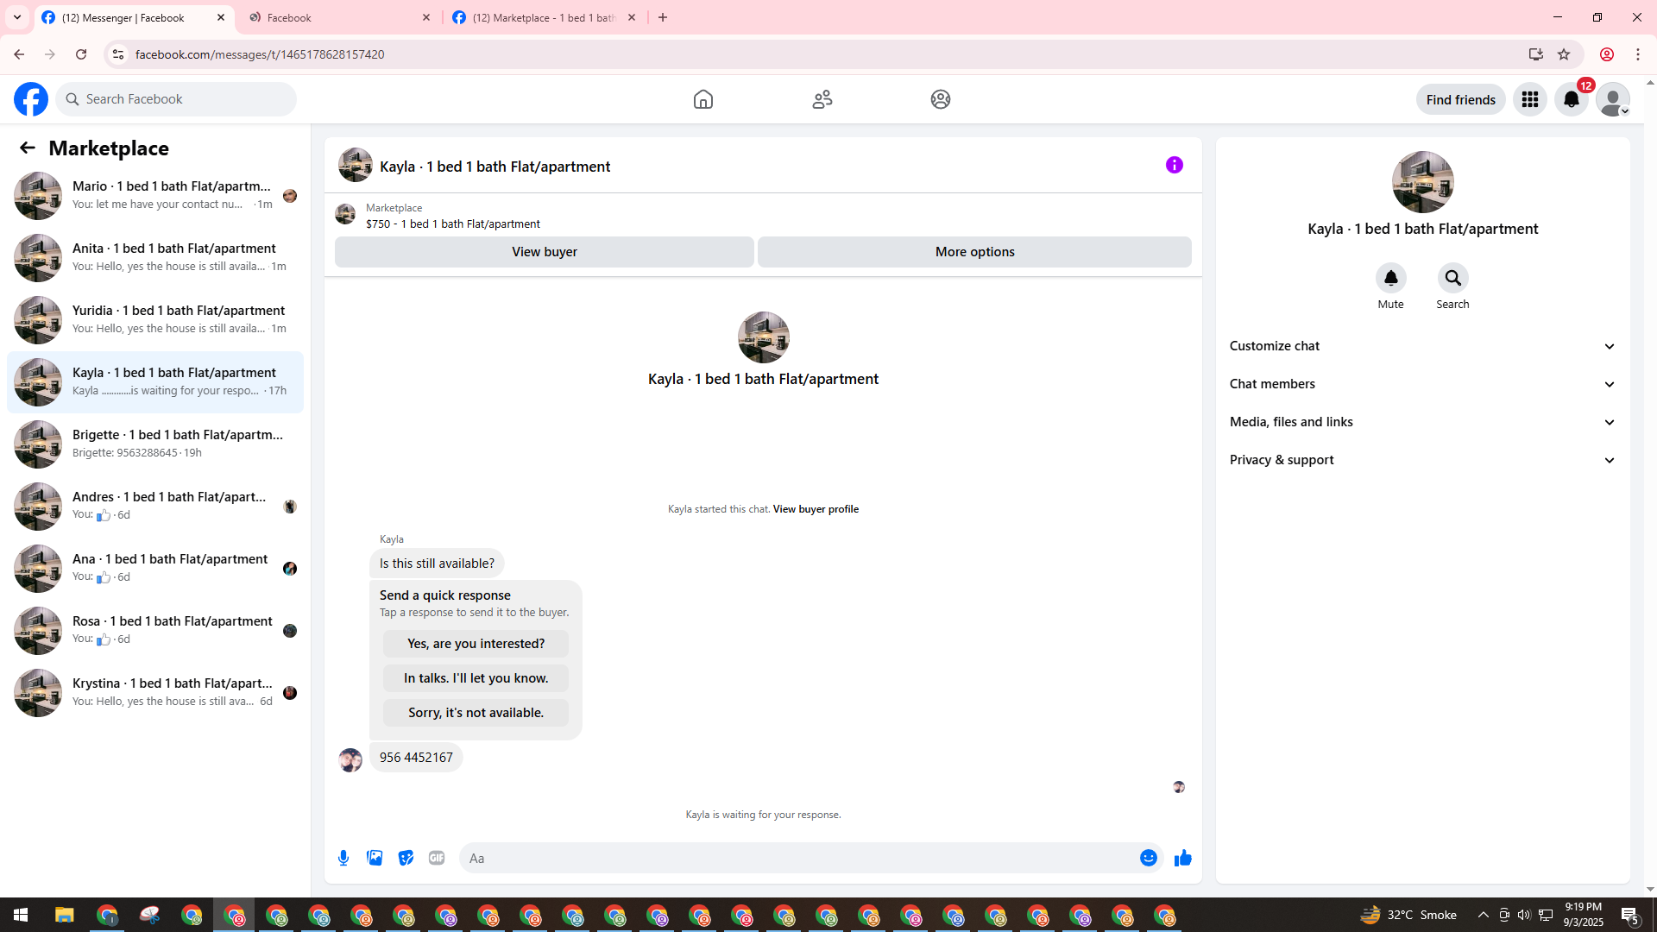Screen dimensions: 1657x932
Task: Click the '956 4452167' message bubble
Action: (x=416, y=758)
